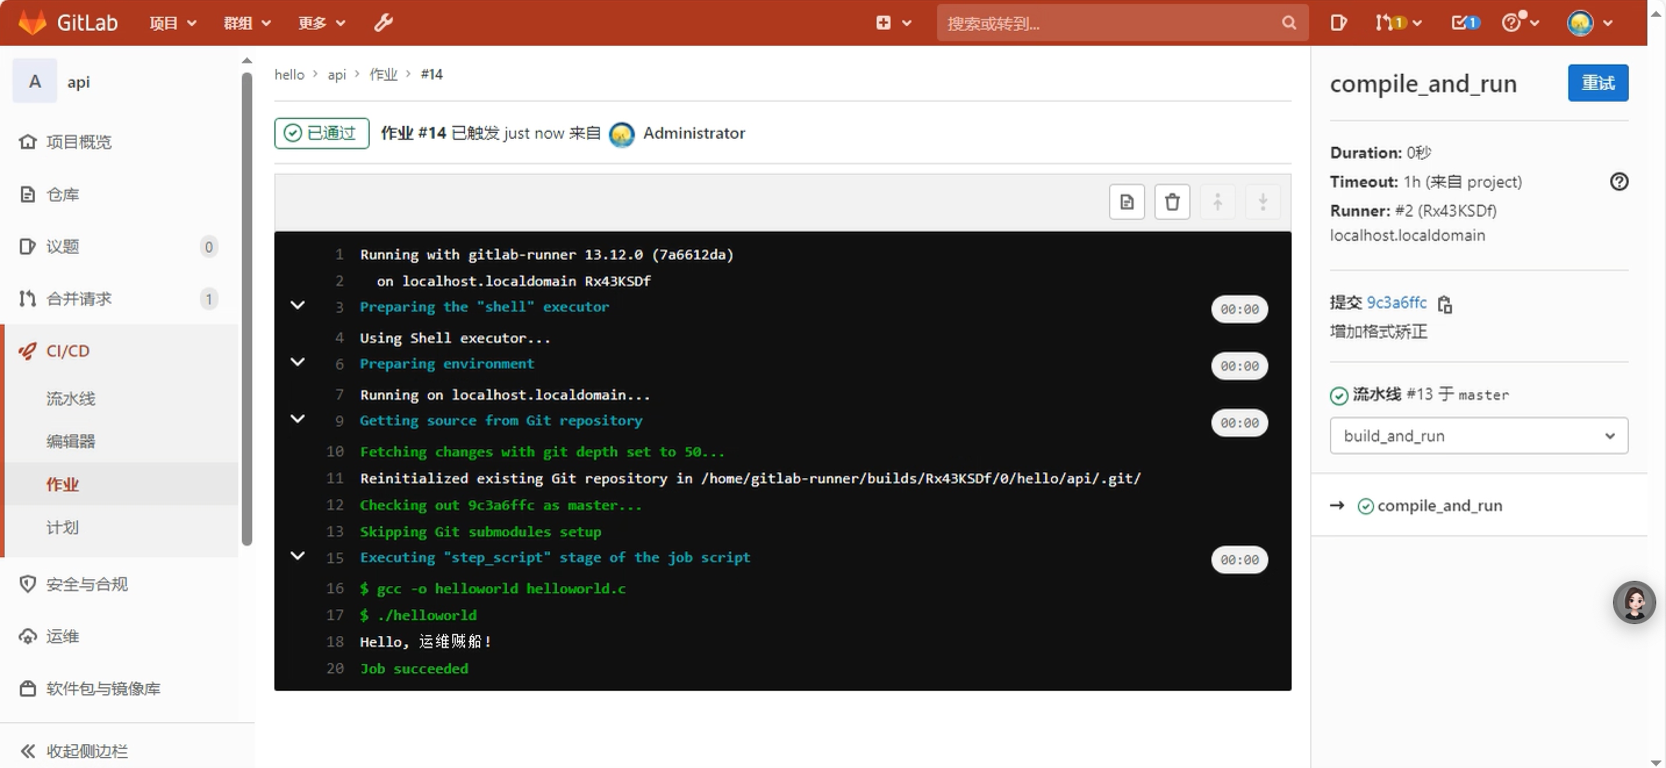The image size is (1666, 768).
Task: Collapse the 'Getting source from Git repository' section
Action: click(298, 419)
